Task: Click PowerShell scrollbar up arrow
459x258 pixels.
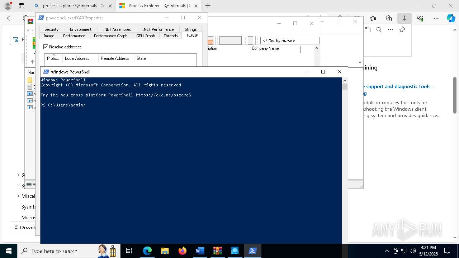Action: pos(345,81)
